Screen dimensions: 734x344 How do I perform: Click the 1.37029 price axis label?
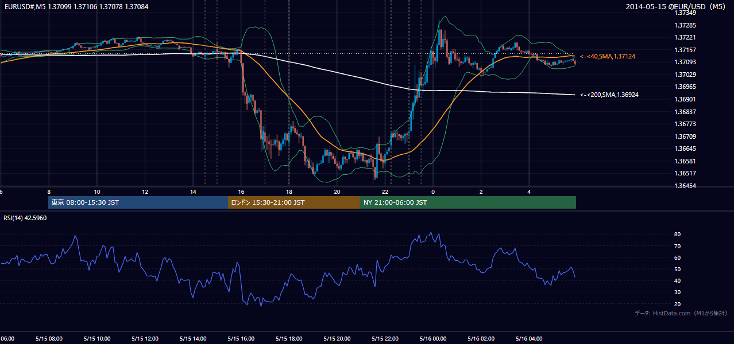(685, 75)
